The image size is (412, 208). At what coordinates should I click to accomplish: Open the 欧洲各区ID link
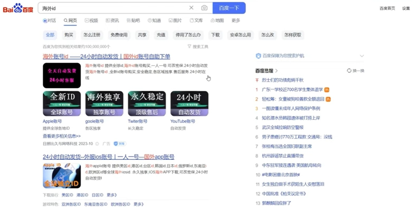(x=120, y=204)
